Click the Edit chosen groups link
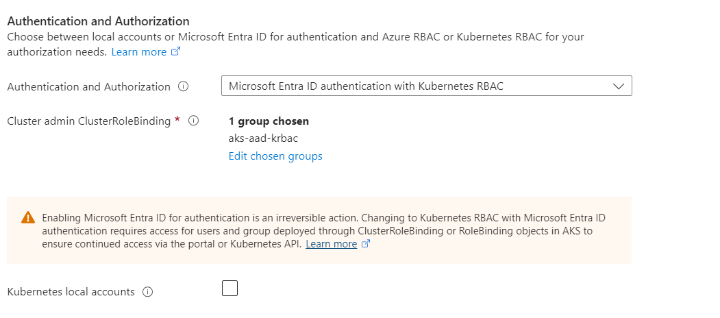Screen dimensions: 720x318 275,156
